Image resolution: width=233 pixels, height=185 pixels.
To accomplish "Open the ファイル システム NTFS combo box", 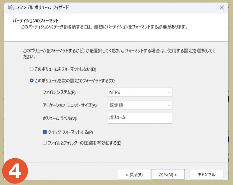I will click(140, 92).
